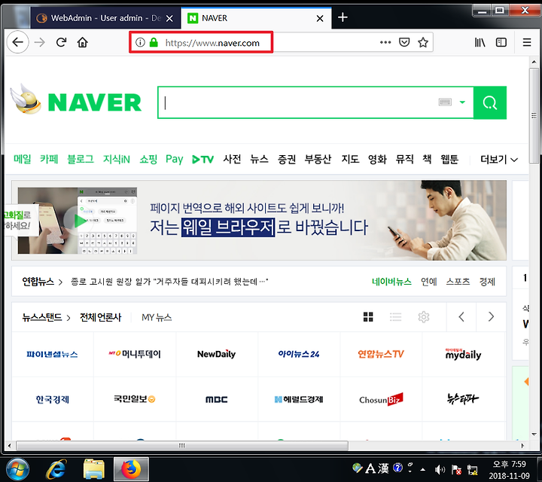Go back with the browser back arrow

(17, 42)
